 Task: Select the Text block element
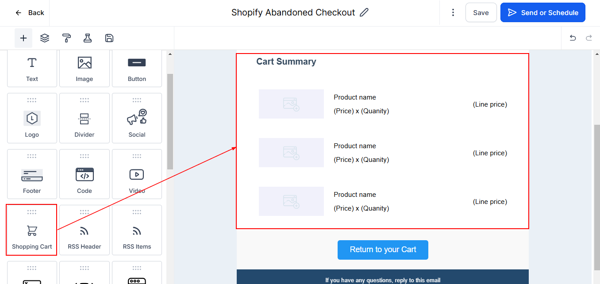point(32,69)
